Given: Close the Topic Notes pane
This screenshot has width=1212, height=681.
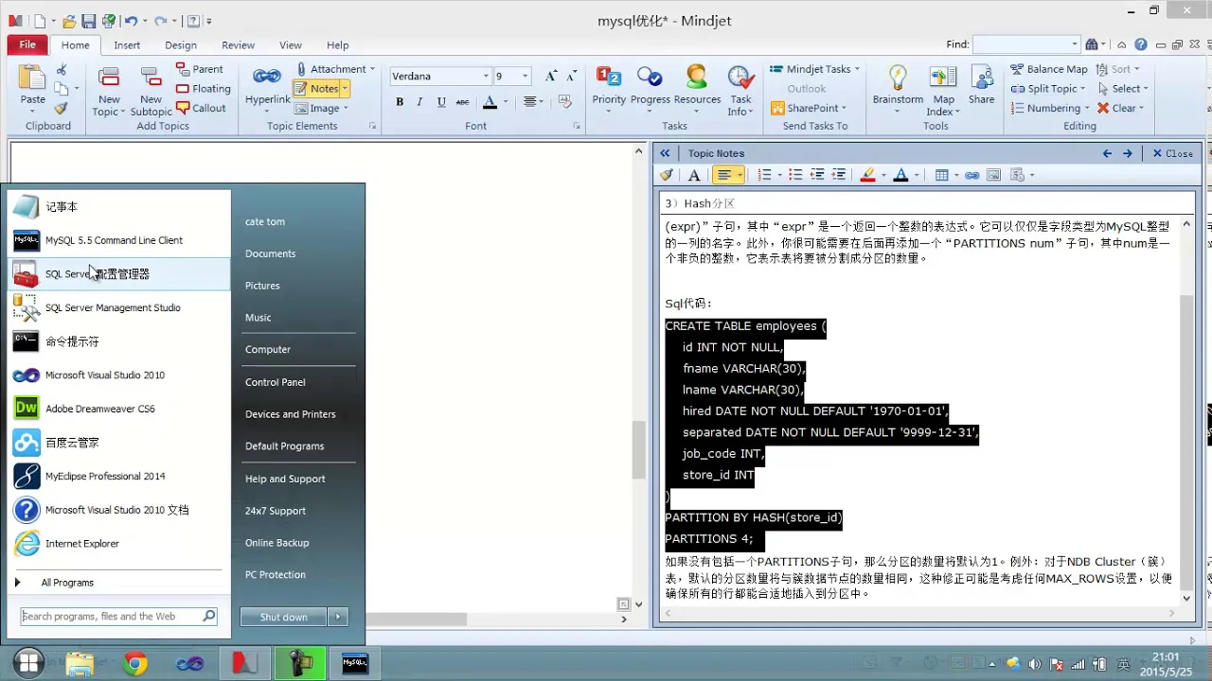Looking at the screenshot, I should pyautogui.click(x=1172, y=153).
